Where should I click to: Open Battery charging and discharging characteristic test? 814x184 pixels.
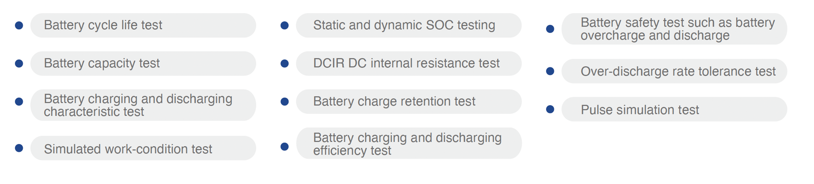143,105
